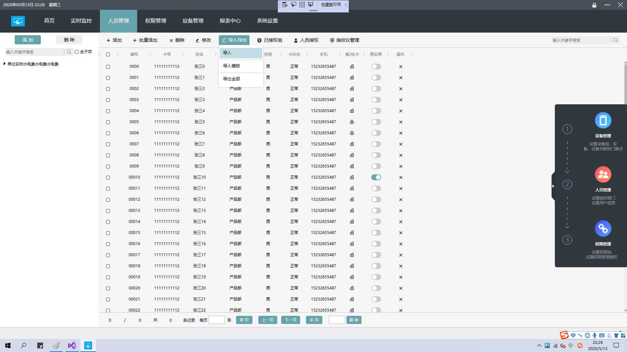Switch to 设备管理 tab

(193, 21)
